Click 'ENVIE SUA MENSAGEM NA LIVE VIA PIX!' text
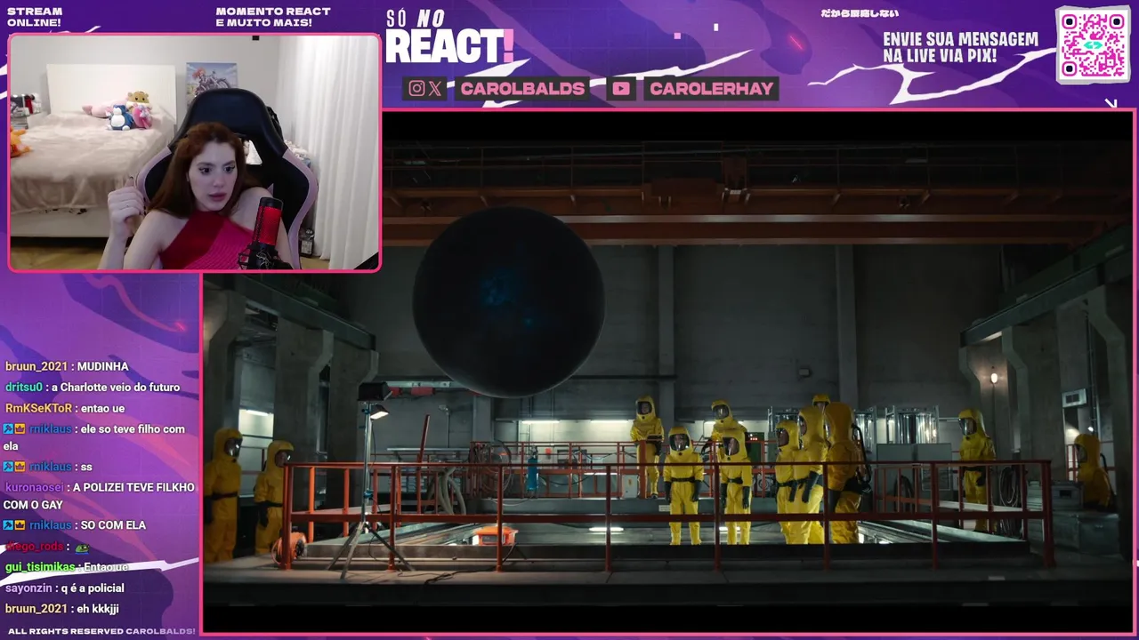The height and width of the screenshot is (640, 1139). point(960,48)
